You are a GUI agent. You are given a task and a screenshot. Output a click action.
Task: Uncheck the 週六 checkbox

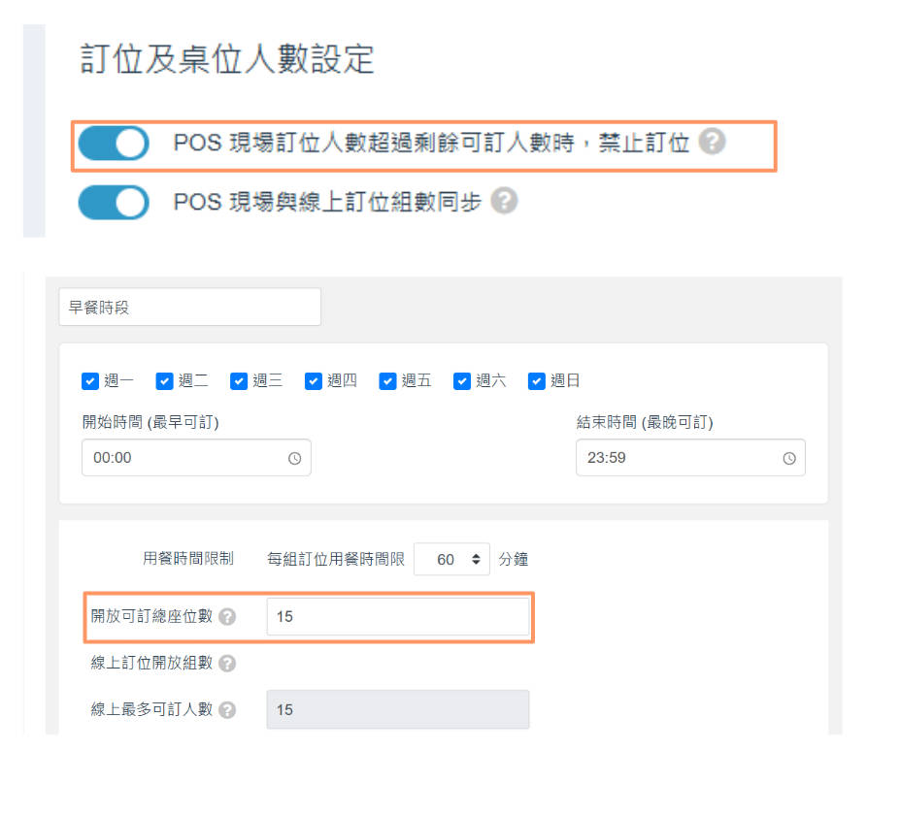pyautogui.click(x=462, y=381)
